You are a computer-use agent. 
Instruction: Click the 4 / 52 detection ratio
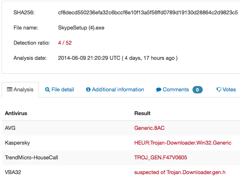65,43
